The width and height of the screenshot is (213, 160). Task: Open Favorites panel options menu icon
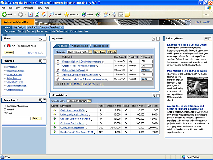pos(40,61)
